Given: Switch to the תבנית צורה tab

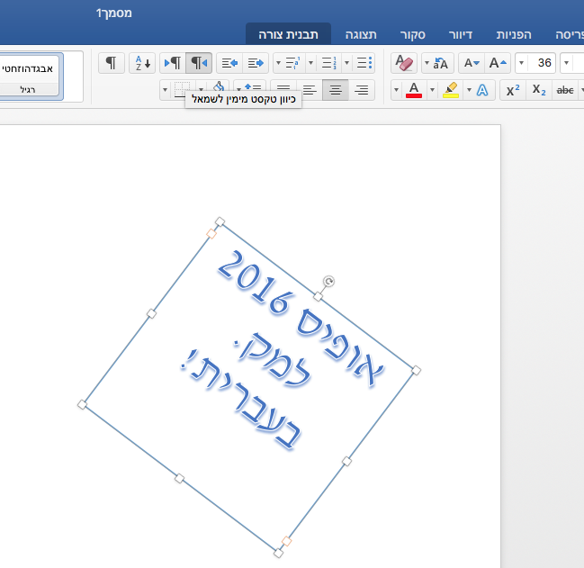Looking at the screenshot, I should 288,34.
